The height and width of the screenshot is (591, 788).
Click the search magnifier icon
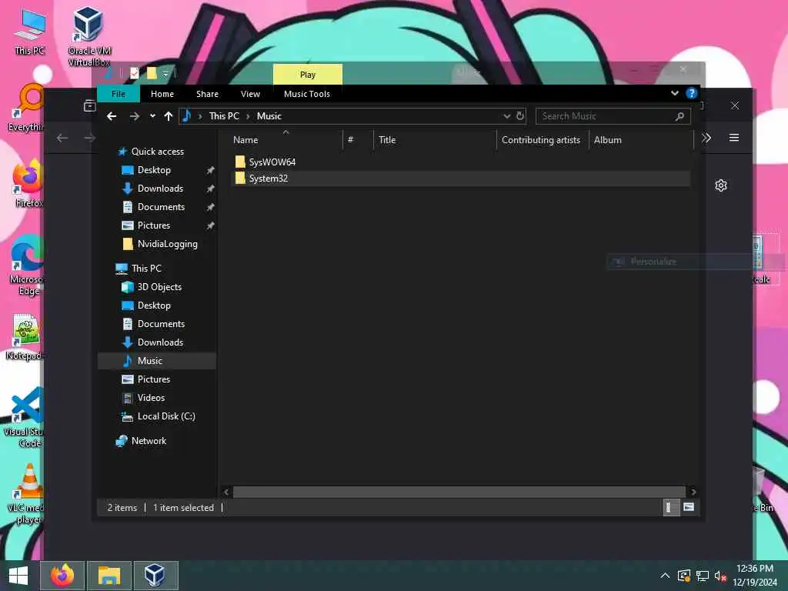[680, 116]
